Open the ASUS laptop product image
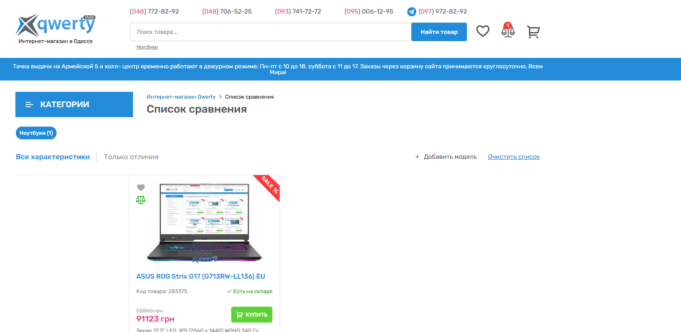The image size is (681, 332). (205, 223)
